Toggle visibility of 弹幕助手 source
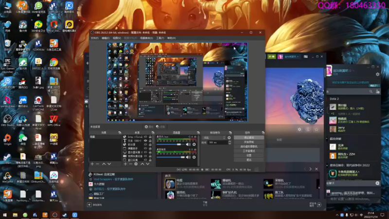Image resolution: width=389 pixels, height=219 pixels. tap(145, 148)
